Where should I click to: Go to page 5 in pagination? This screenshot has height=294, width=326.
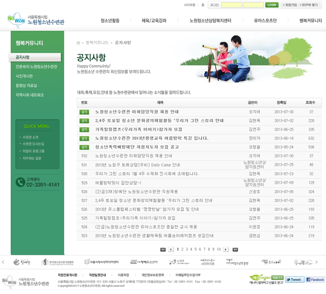coord(197,249)
